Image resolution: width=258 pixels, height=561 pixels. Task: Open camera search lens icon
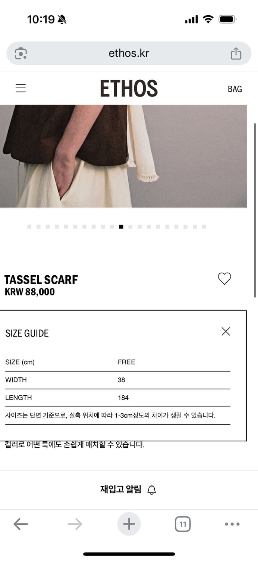[21, 53]
